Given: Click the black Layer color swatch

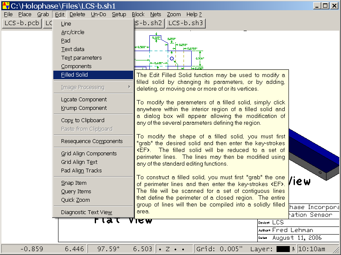Looking at the screenshot, I should click(x=283, y=249).
